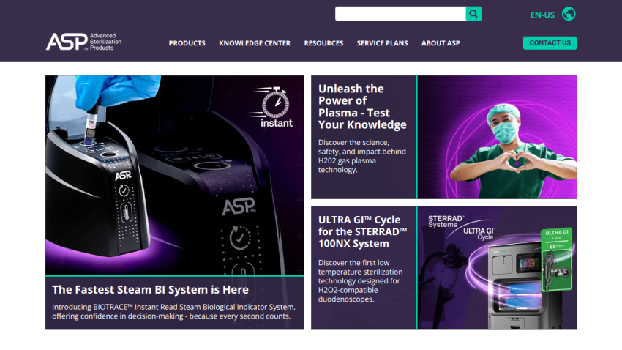Screen dimensions: 622x350
Task: Click the instant stopwatch icon on banner
Action: [272, 107]
